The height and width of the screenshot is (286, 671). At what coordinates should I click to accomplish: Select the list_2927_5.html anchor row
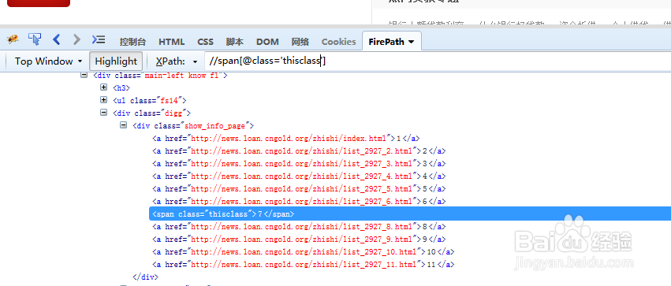[x=299, y=188]
